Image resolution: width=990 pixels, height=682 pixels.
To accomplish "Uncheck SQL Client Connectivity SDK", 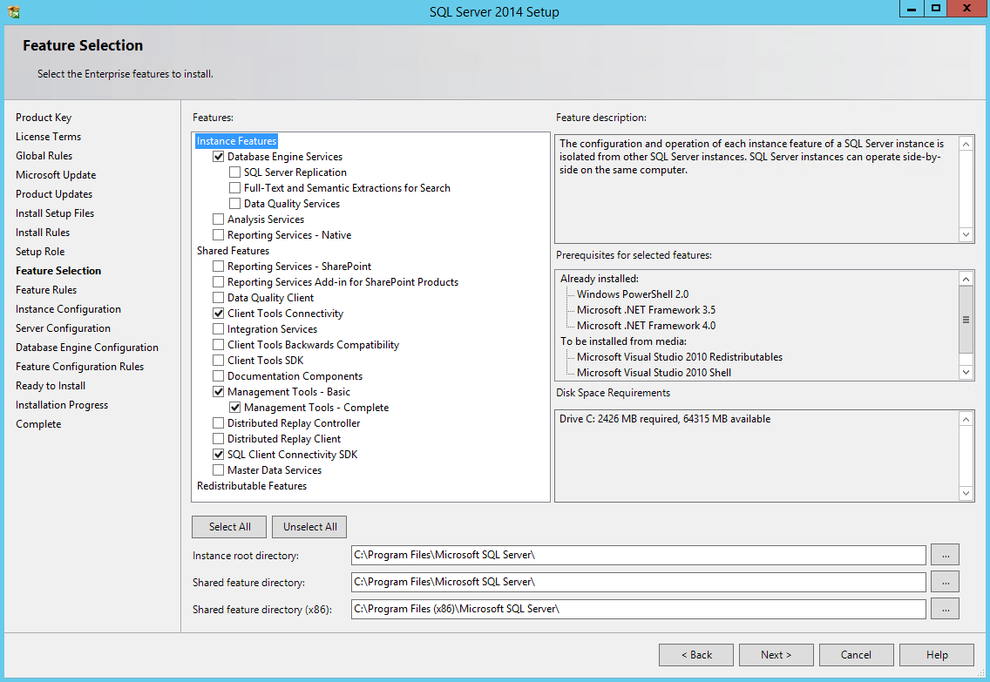I will pos(218,454).
